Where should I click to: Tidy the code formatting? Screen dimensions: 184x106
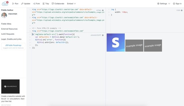tap(46, 4)
